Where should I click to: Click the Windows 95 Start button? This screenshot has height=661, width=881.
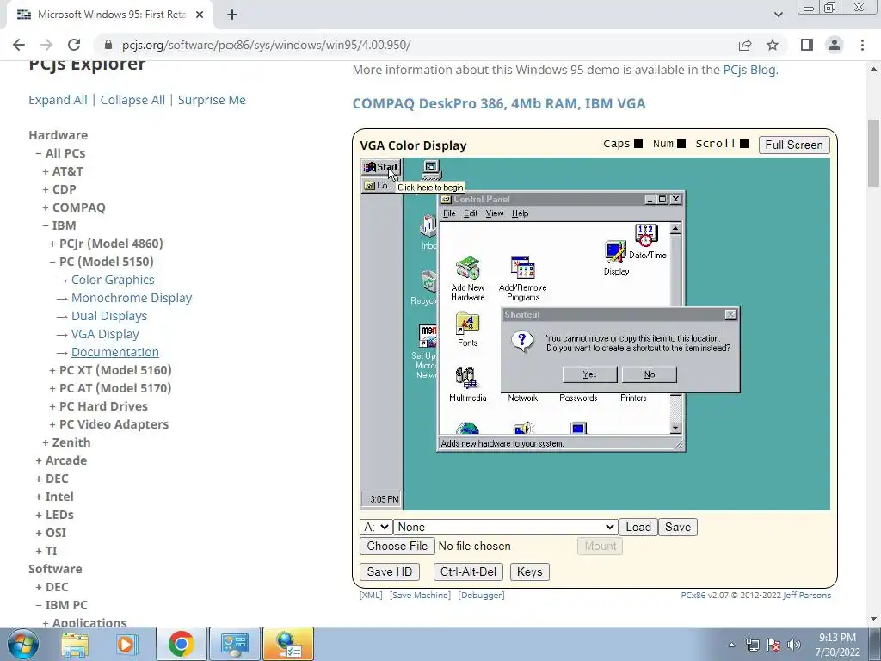tap(381, 167)
